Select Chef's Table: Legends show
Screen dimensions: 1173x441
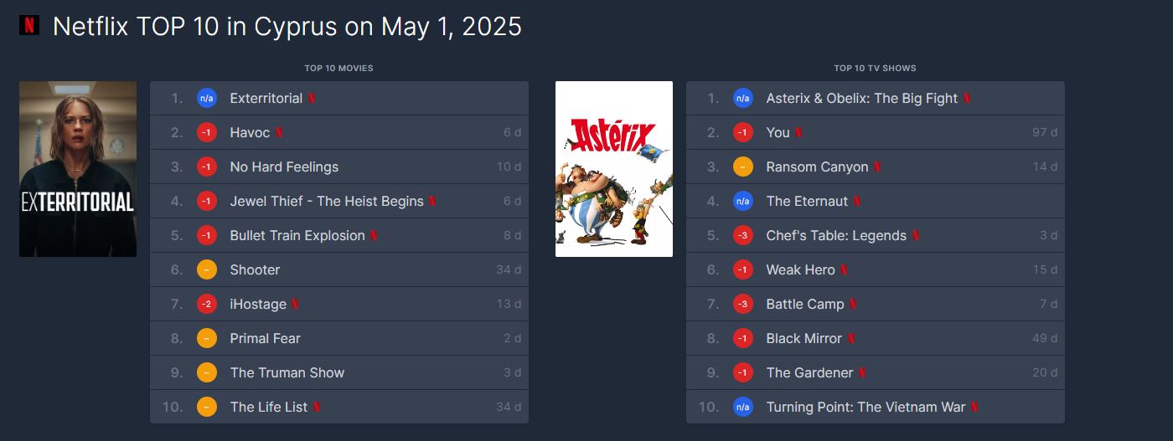(x=836, y=235)
